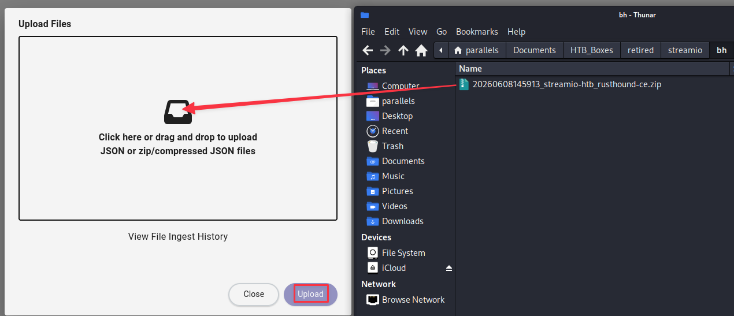Select Computer label in Places sidebar
The width and height of the screenshot is (734, 316).
[x=401, y=86]
